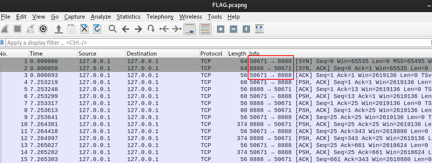Open the Statistics menu
The height and width of the screenshot is (163, 432).
click(x=128, y=17)
